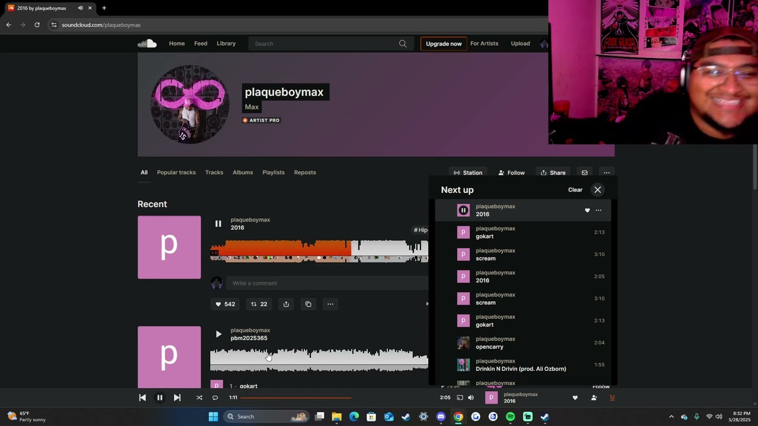The image size is (758, 426).
Task: Reload the page in browser toolbar
Action: [x=37, y=25]
